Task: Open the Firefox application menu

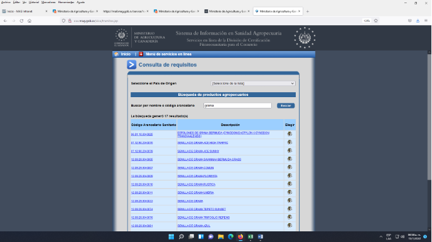Action: (x=426, y=21)
